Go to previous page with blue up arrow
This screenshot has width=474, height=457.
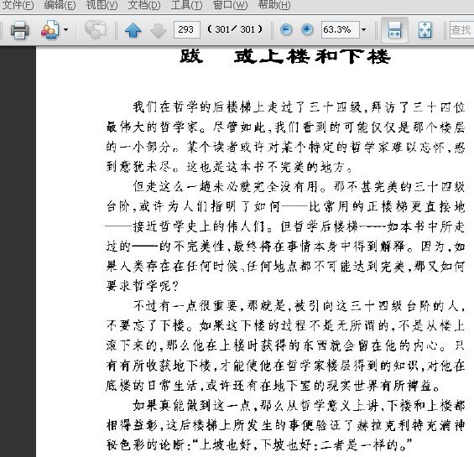[133, 30]
